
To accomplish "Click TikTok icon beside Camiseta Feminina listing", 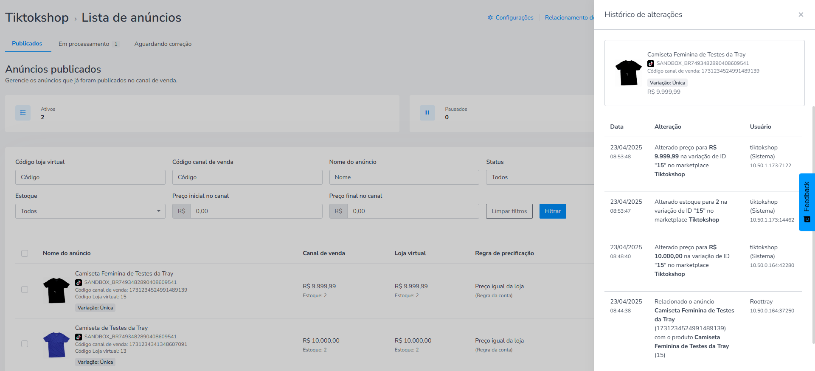I will [x=79, y=282].
